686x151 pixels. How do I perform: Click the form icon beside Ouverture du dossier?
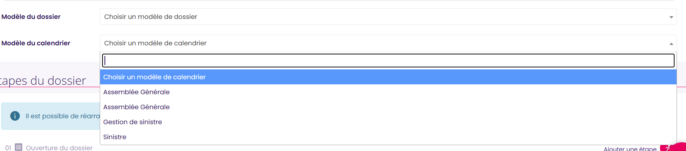pyautogui.click(x=19, y=147)
